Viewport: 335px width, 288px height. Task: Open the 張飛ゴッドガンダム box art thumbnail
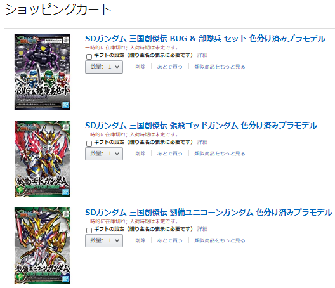43,159
